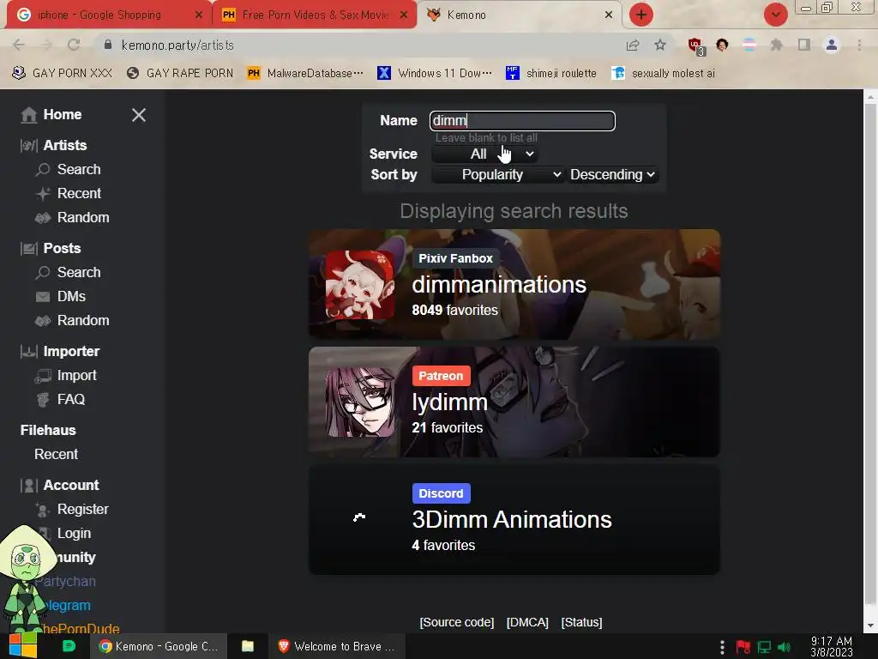Image resolution: width=878 pixels, height=659 pixels.
Task: Open the Artists Search sidebar link
Action: click(79, 170)
